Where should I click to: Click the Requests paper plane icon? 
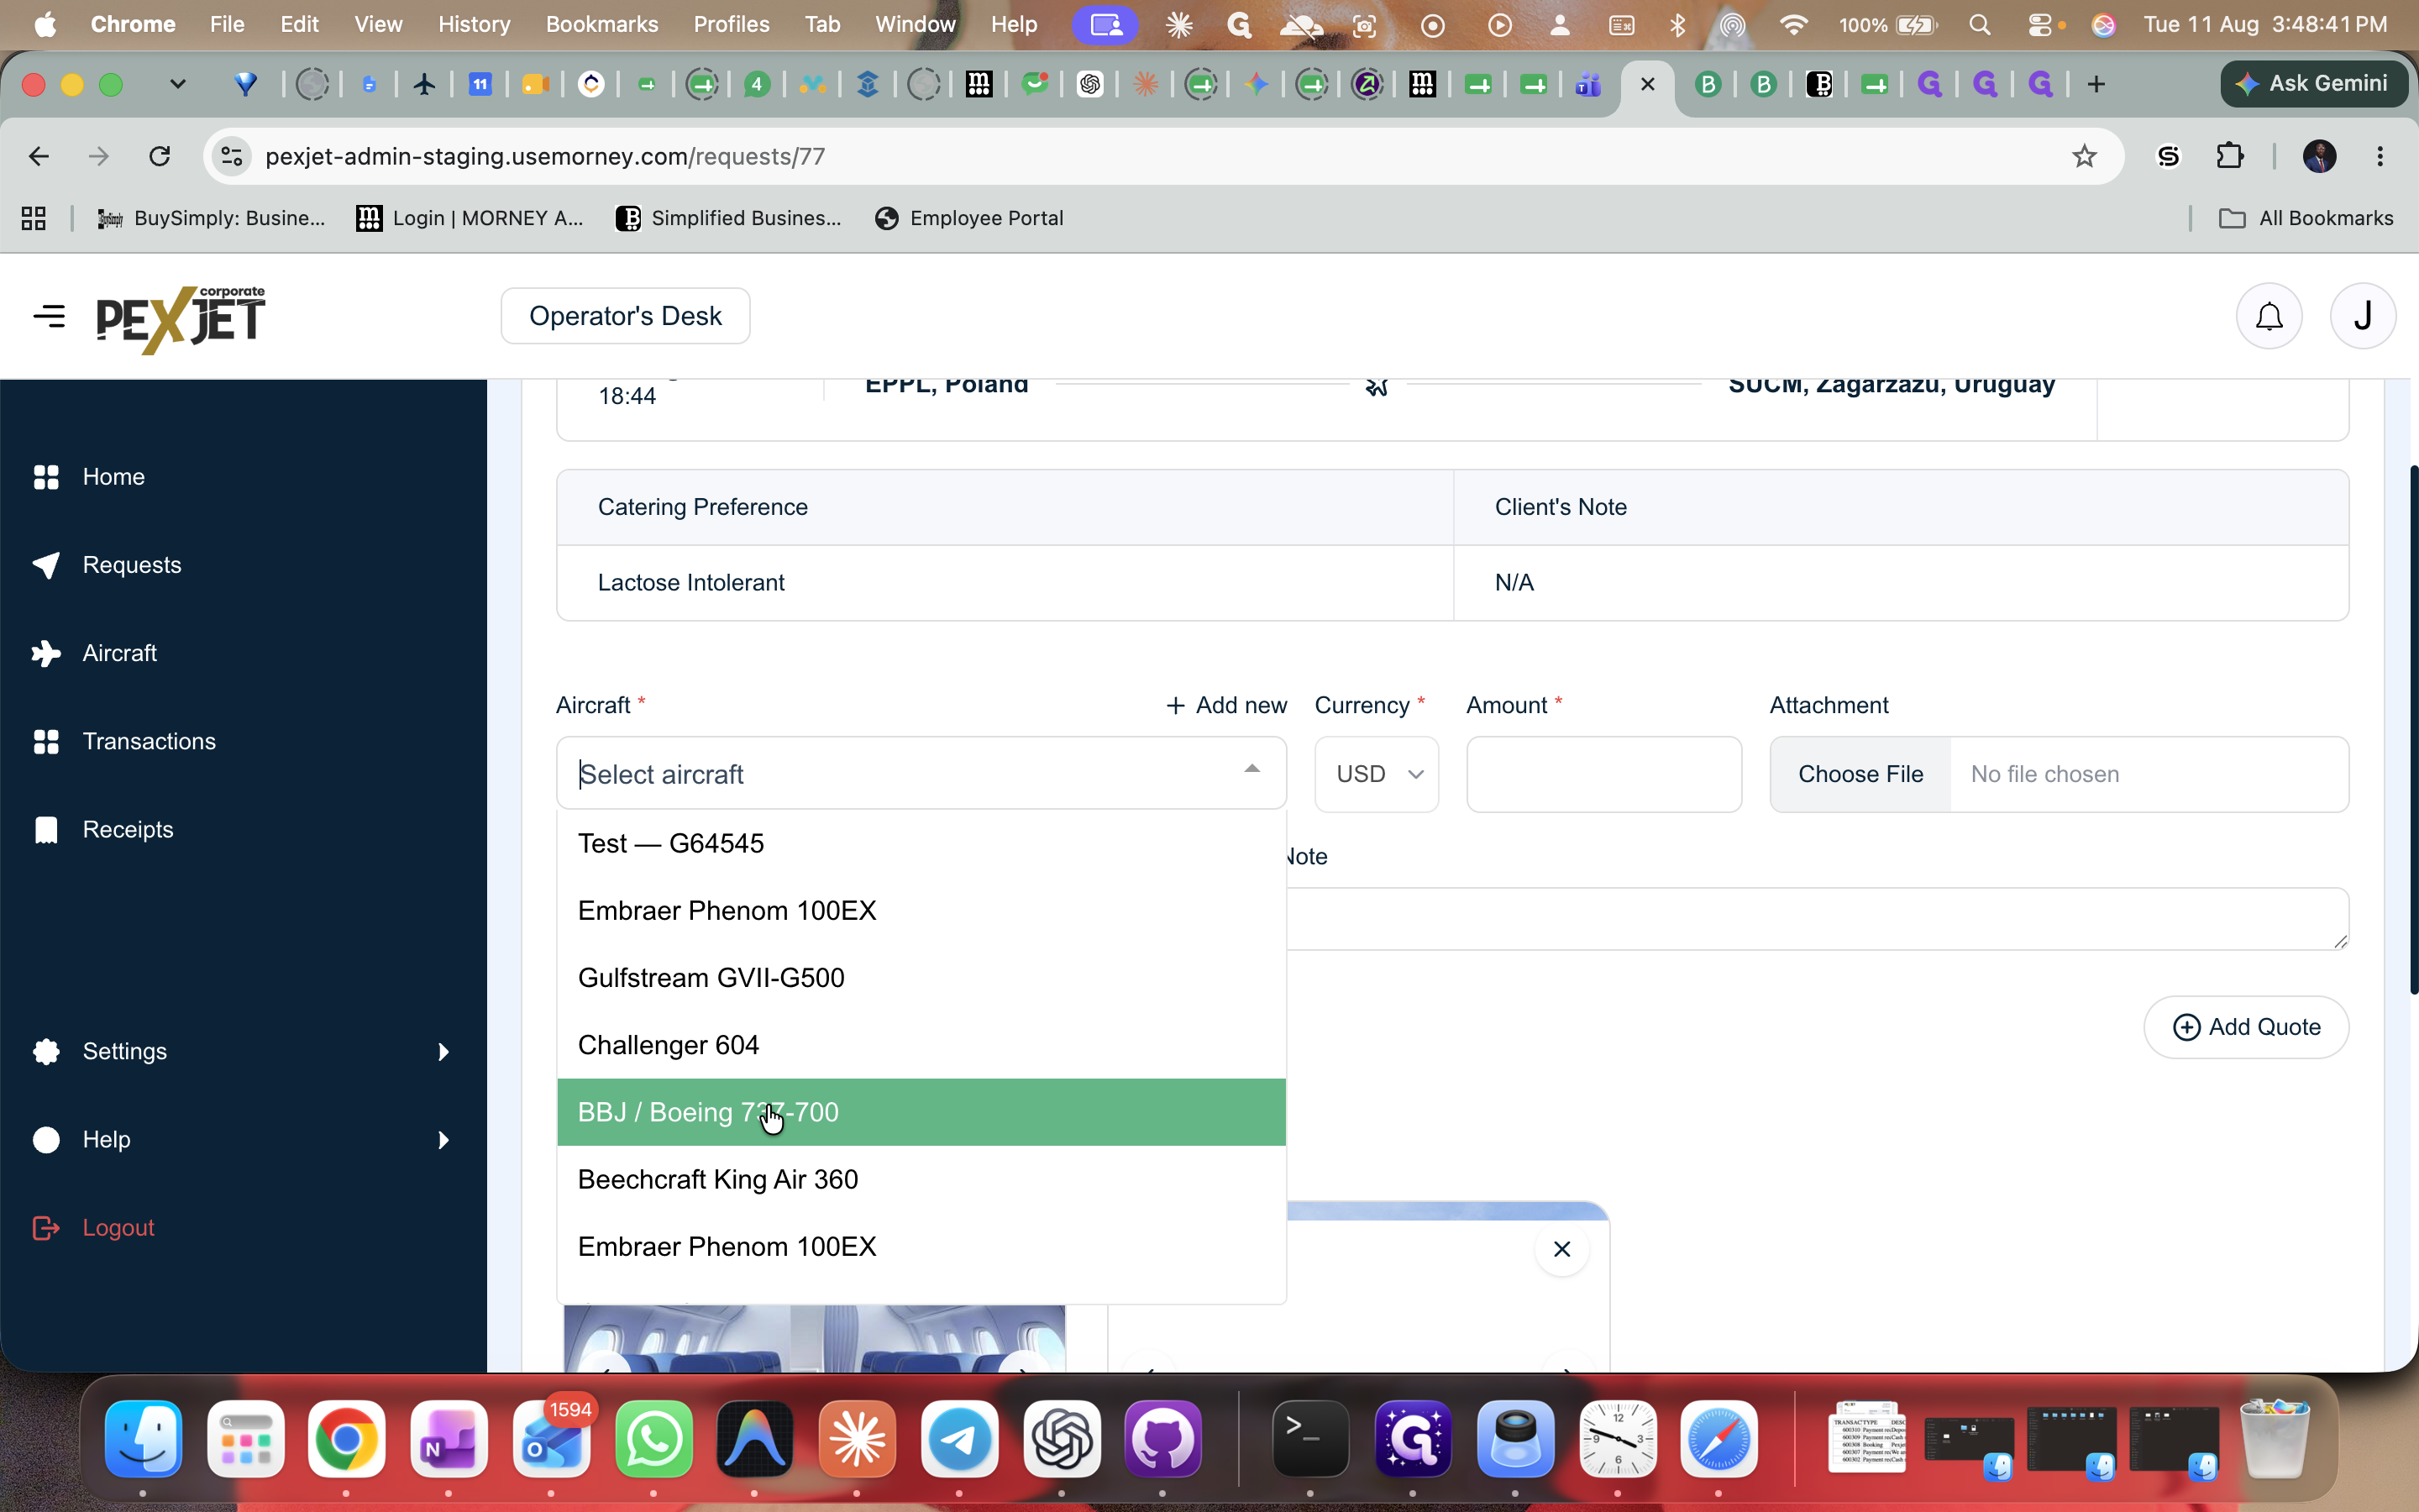pos(46,565)
